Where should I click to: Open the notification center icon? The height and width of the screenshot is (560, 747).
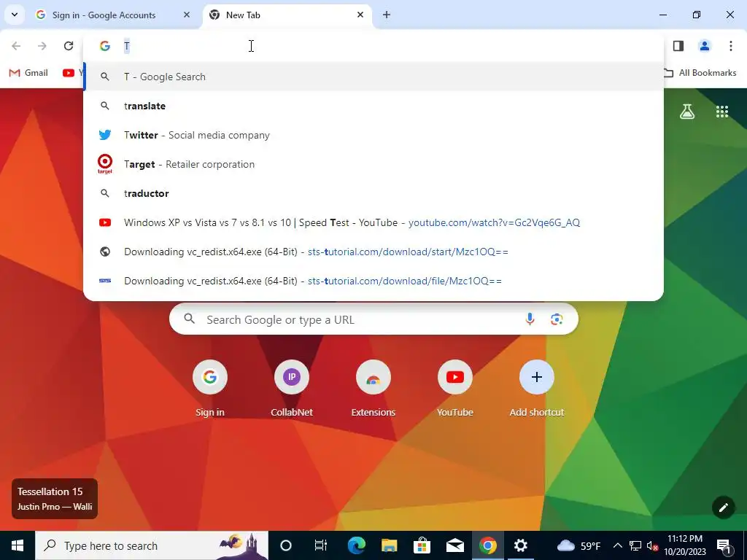tap(724, 545)
